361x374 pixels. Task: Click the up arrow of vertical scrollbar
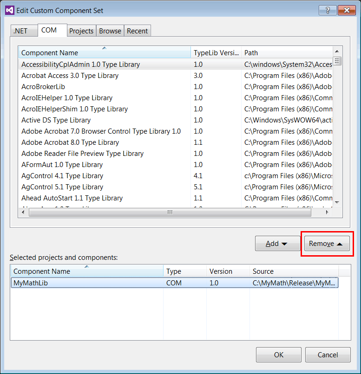pyautogui.click(x=337, y=52)
